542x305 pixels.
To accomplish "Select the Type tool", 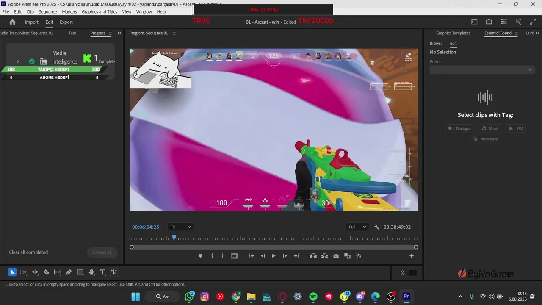I will (x=102, y=272).
